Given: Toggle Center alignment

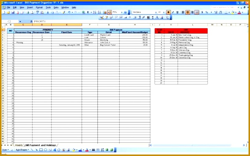Looking at the screenshot, I should [188, 12].
